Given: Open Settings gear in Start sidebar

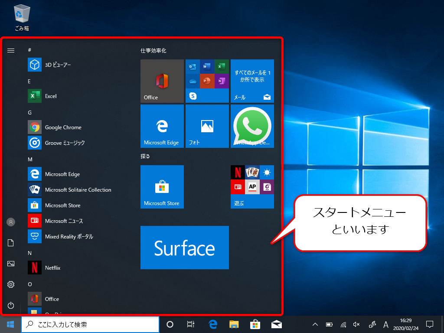Looking at the screenshot, I should pyautogui.click(x=11, y=284).
